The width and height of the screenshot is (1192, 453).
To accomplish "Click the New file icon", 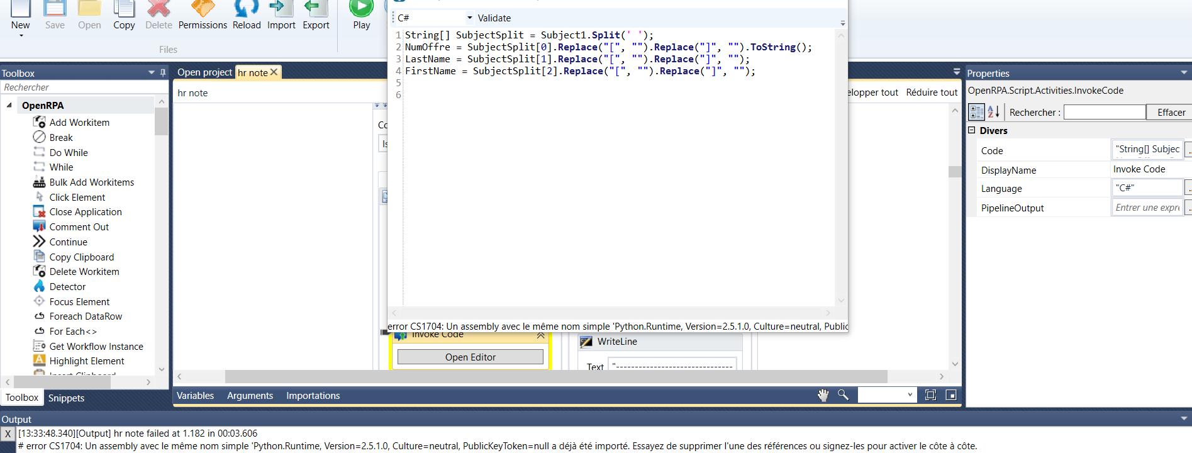I will point(20,8).
